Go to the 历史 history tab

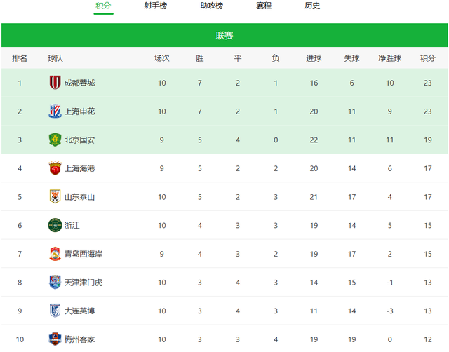click(x=313, y=6)
